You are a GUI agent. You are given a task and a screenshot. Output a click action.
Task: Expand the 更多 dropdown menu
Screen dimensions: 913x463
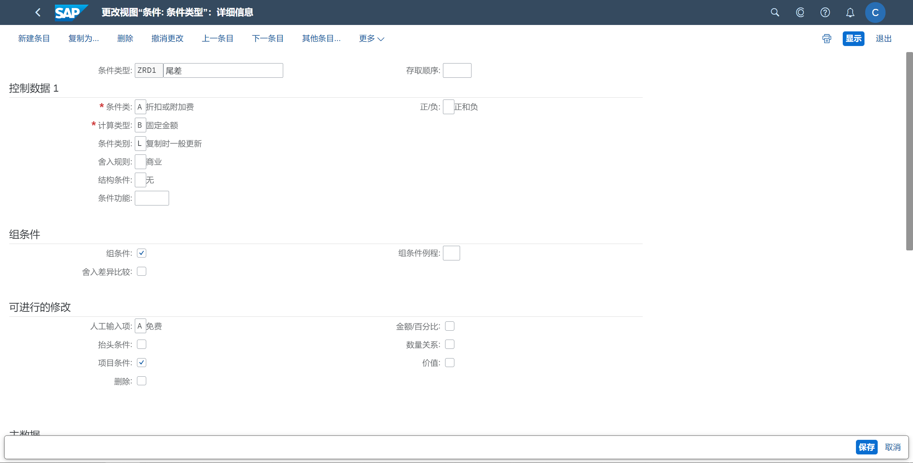point(371,39)
